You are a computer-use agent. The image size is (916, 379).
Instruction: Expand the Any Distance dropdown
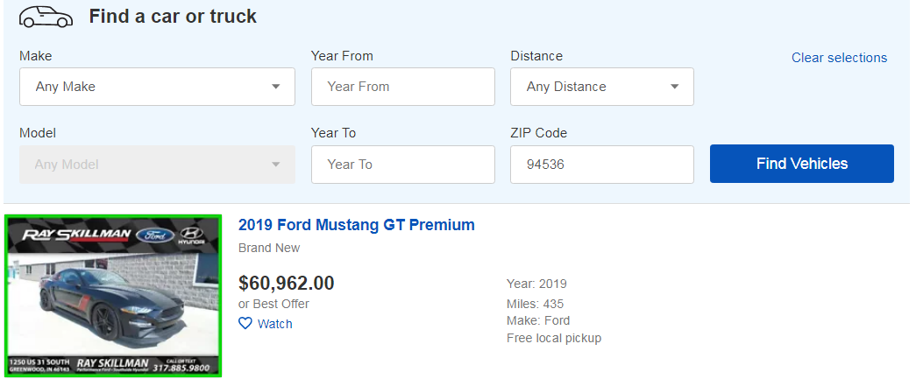point(601,87)
